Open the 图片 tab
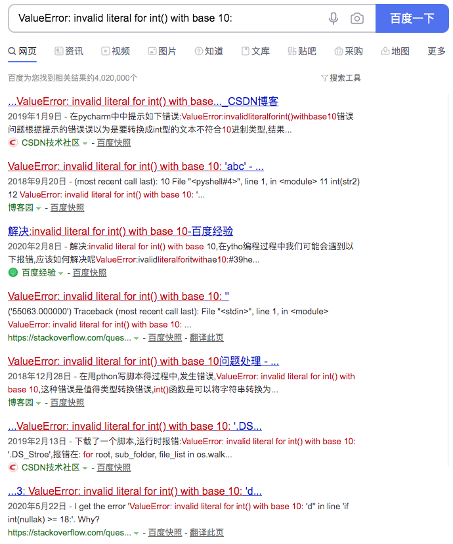The width and height of the screenshot is (453, 544). [x=162, y=51]
